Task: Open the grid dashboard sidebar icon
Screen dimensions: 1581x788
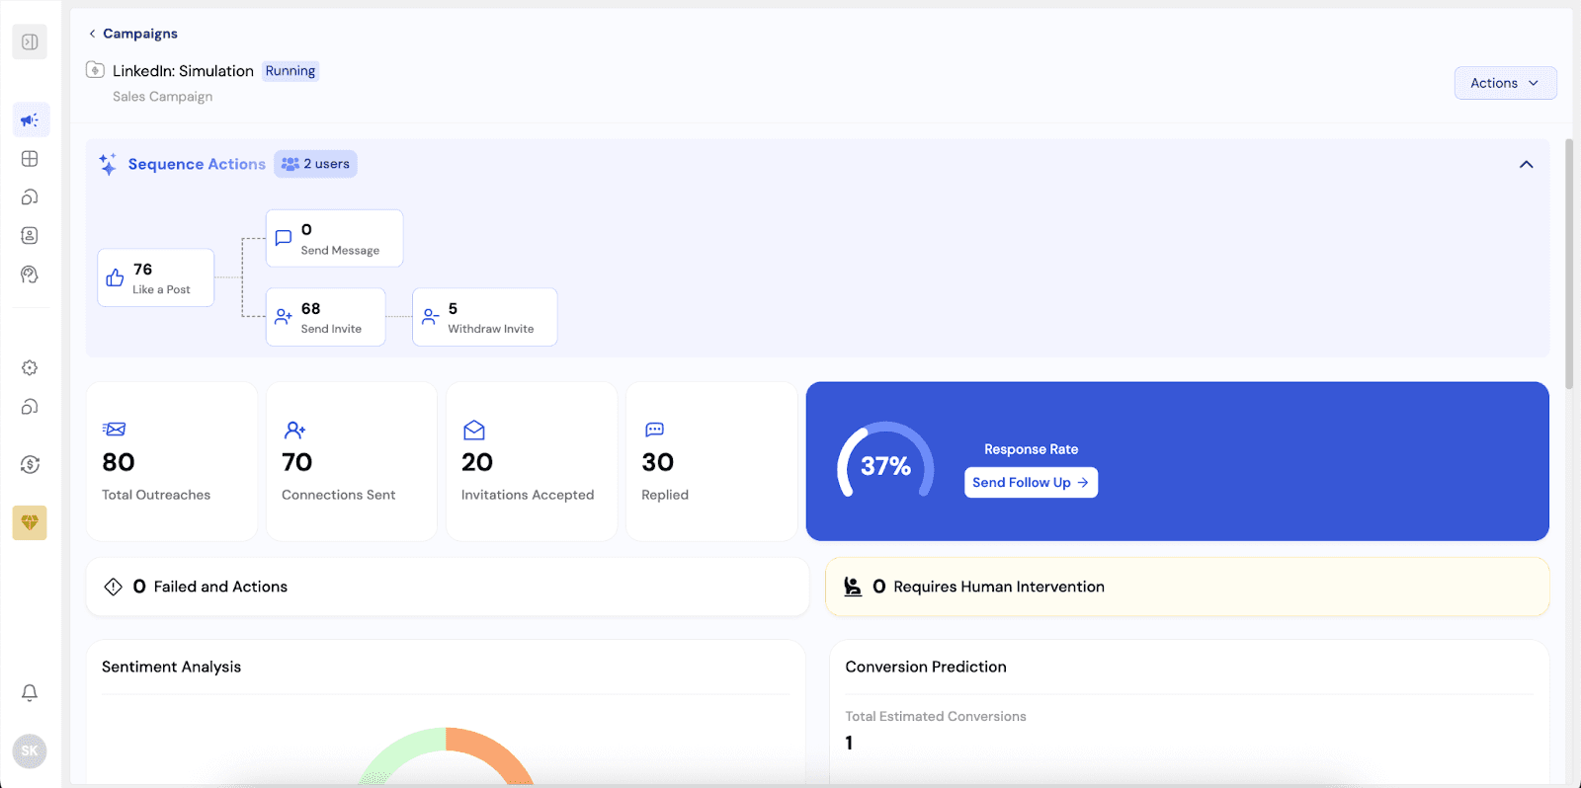Action: [x=30, y=158]
